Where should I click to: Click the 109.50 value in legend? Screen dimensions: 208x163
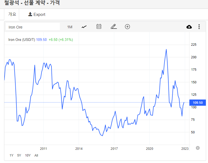click(41, 40)
